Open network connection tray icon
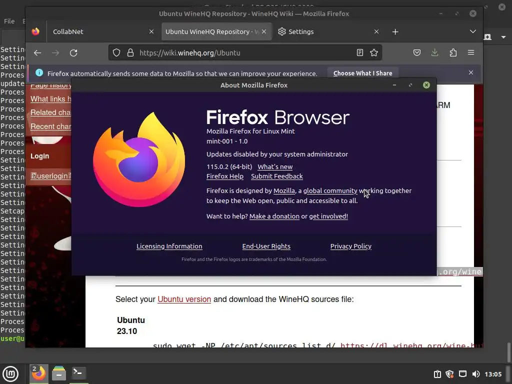Image resolution: width=512 pixels, height=384 pixels. 462,374
